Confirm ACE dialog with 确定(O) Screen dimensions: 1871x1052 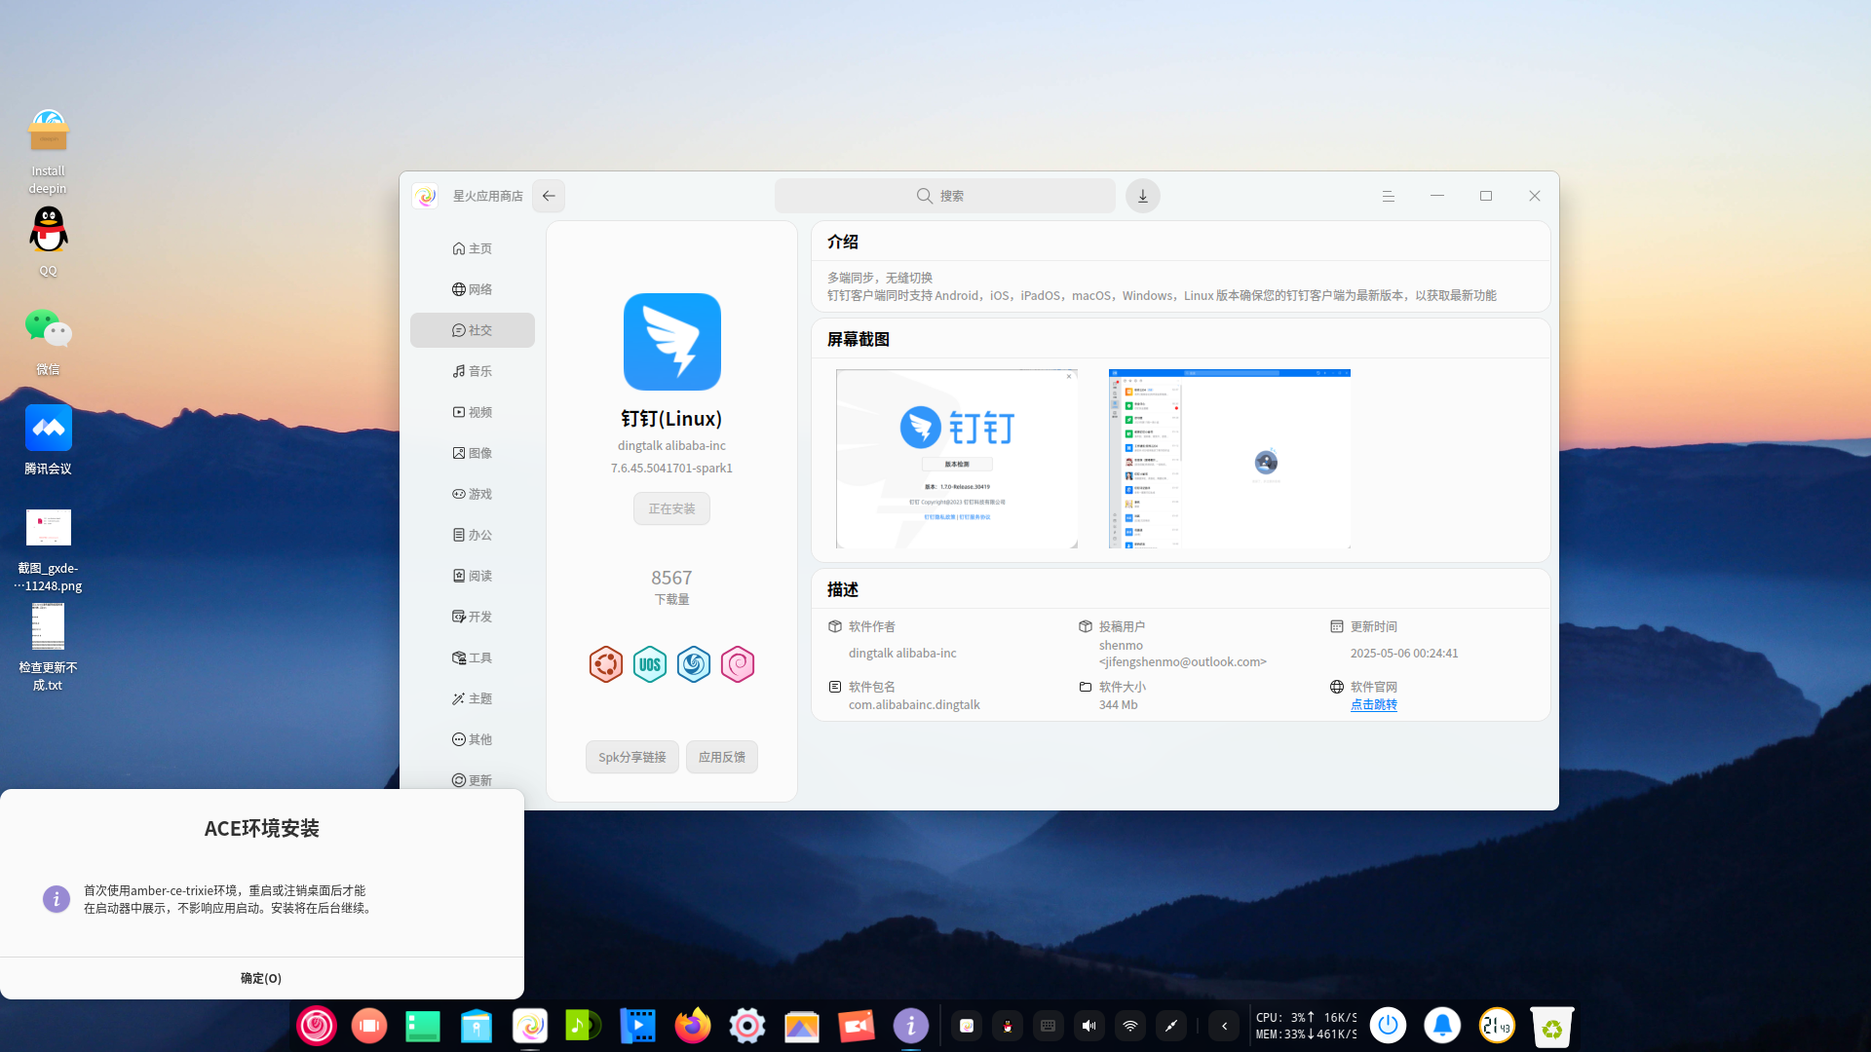tap(261, 978)
